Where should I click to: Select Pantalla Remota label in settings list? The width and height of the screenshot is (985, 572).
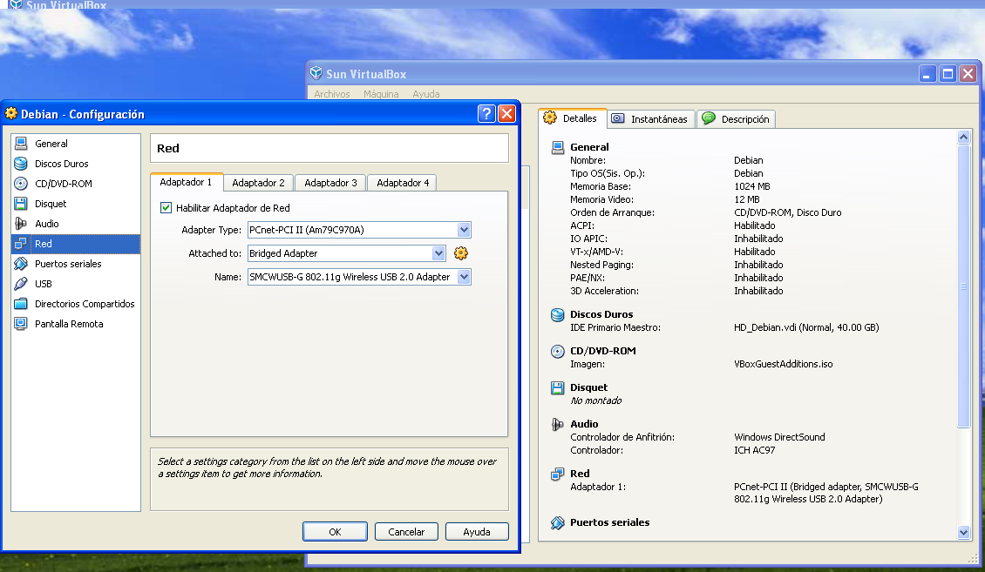(69, 324)
